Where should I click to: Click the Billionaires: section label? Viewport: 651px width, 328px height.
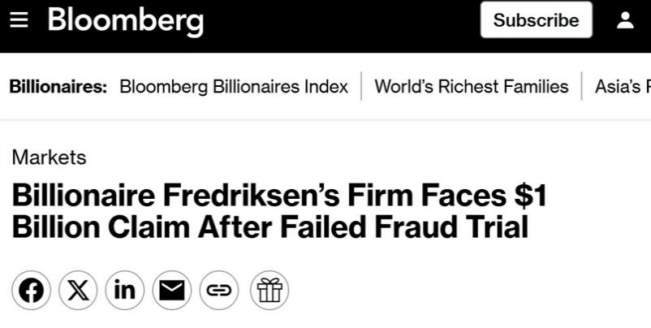click(58, 87)
